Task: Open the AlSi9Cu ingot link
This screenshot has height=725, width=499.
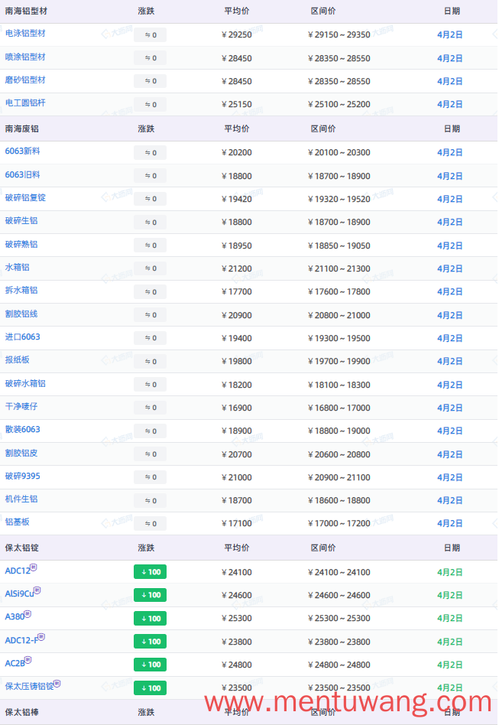Action: [19, 594]
